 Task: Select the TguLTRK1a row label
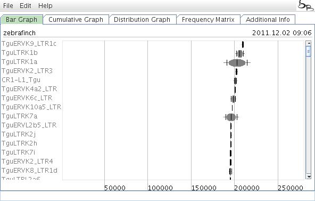(x=20, y=62)
